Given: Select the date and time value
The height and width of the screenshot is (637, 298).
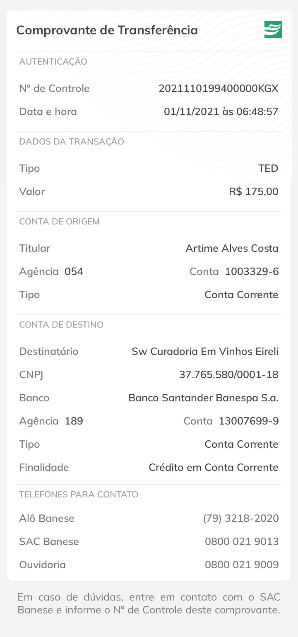Looking at the screenshot, I should coord(221,112).
